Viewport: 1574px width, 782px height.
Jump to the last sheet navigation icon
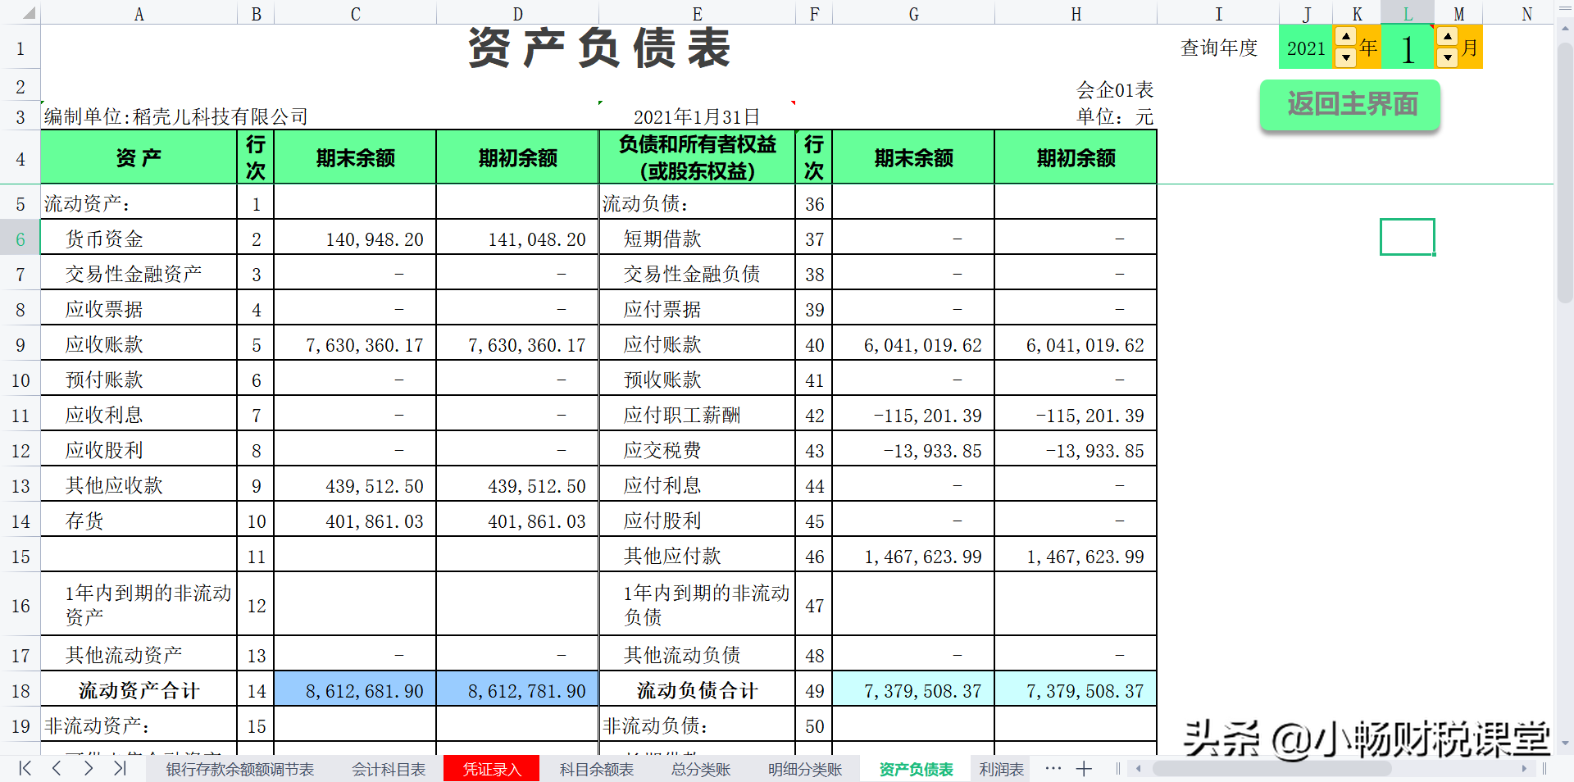point(120,769)
